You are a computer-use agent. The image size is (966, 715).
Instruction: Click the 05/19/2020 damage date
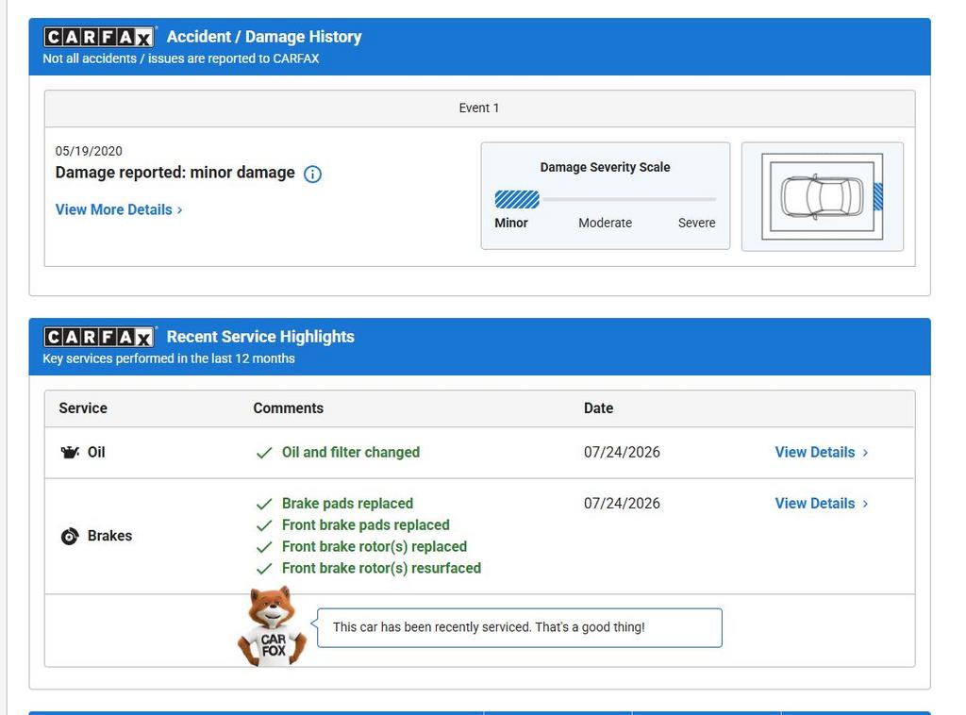coord(89,152)
